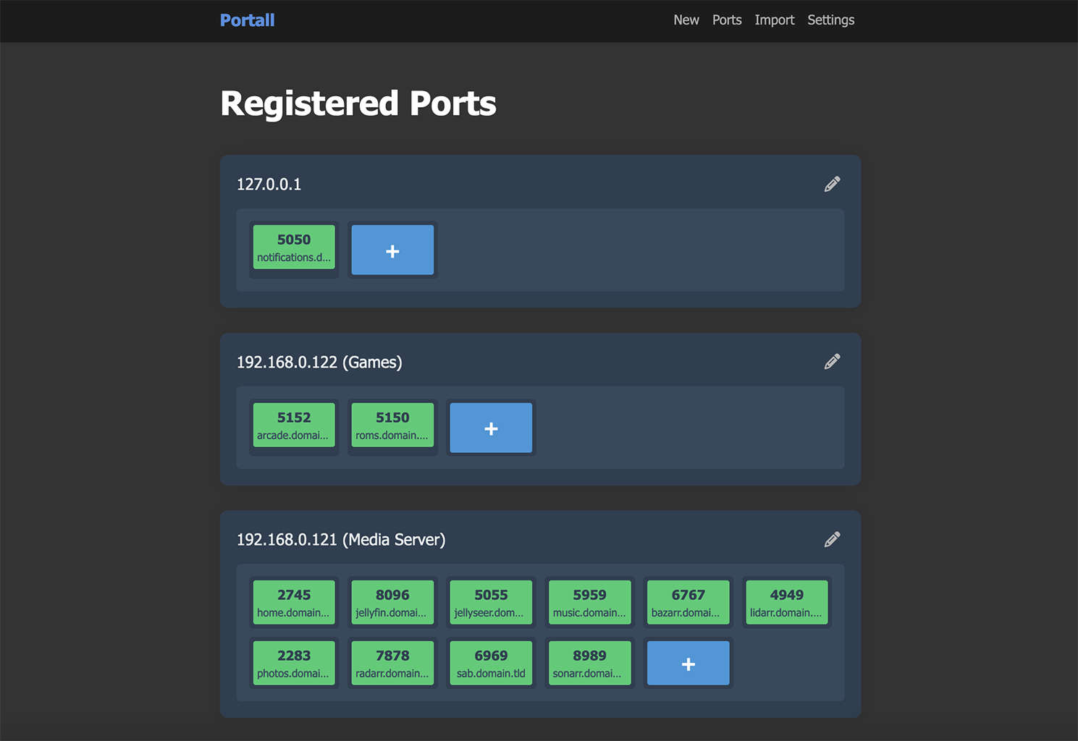
Task: Click port 6969 sab.domain.tld tile
Action: [491, 663]
